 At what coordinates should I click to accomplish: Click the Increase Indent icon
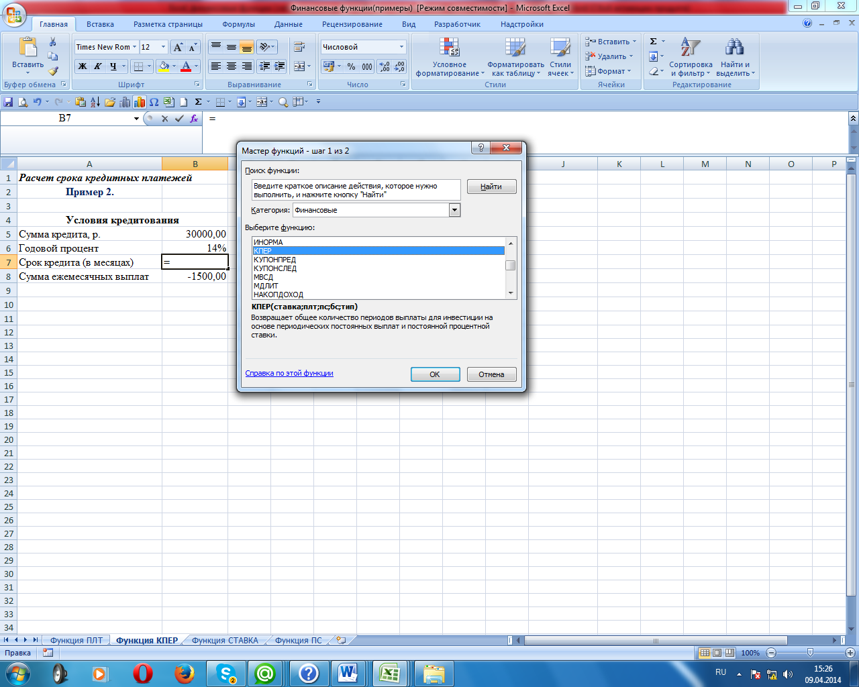tap(280, 66)
